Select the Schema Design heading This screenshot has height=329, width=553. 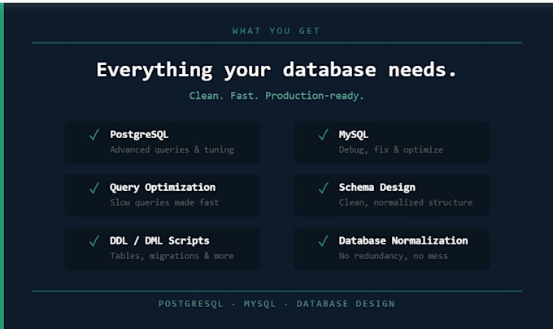[377, 188]
